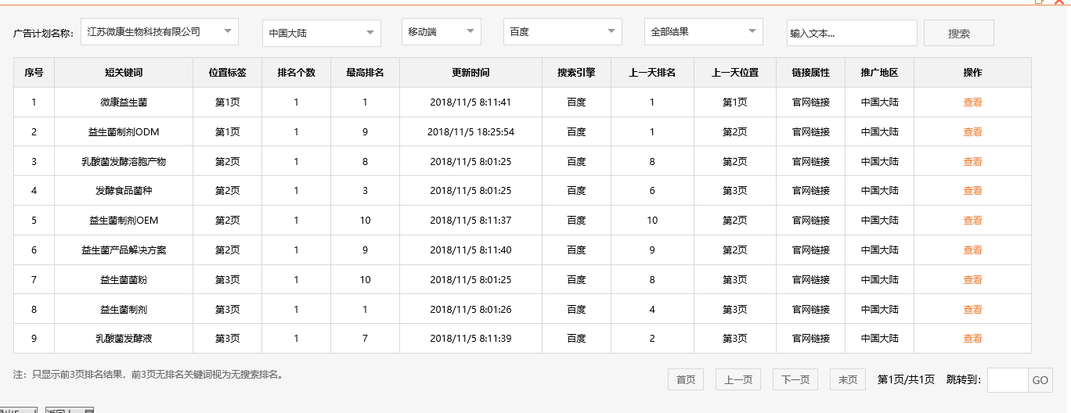Open the 百度 search engine dropdown
1071x413 pixels.
point(562,32)
